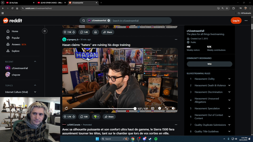
Task: Toggle video captions on the player
Action: pos(153,108)
